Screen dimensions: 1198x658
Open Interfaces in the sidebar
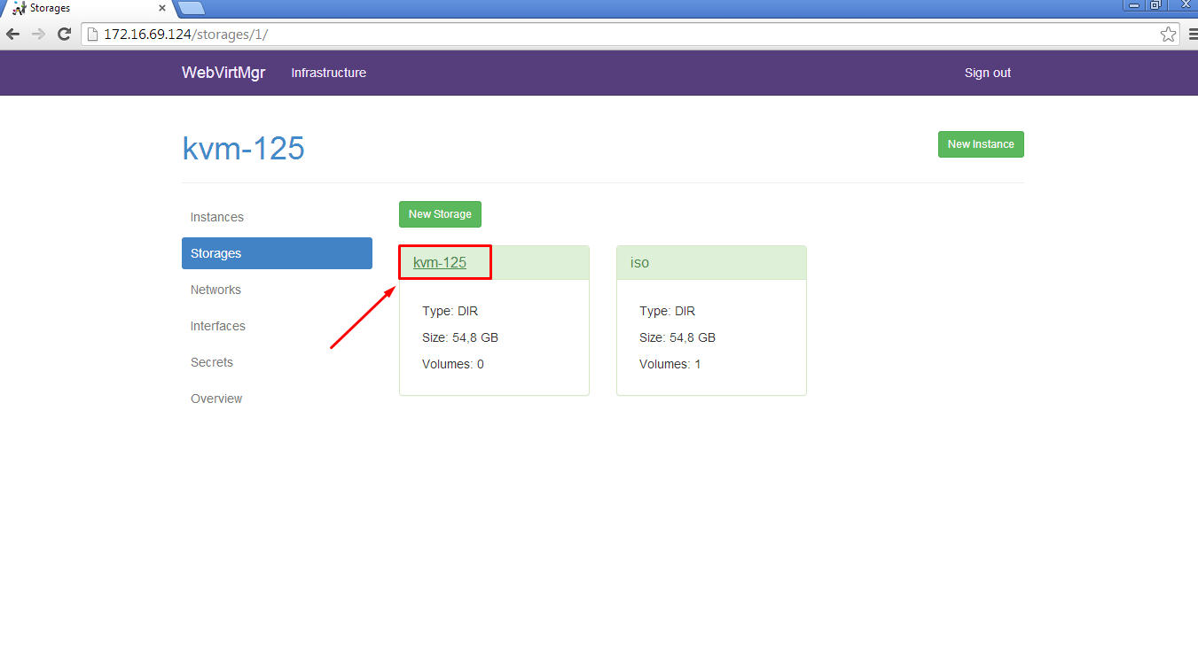[277, 326]
